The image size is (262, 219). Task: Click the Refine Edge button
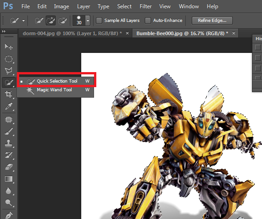click(x=212, y=21)
